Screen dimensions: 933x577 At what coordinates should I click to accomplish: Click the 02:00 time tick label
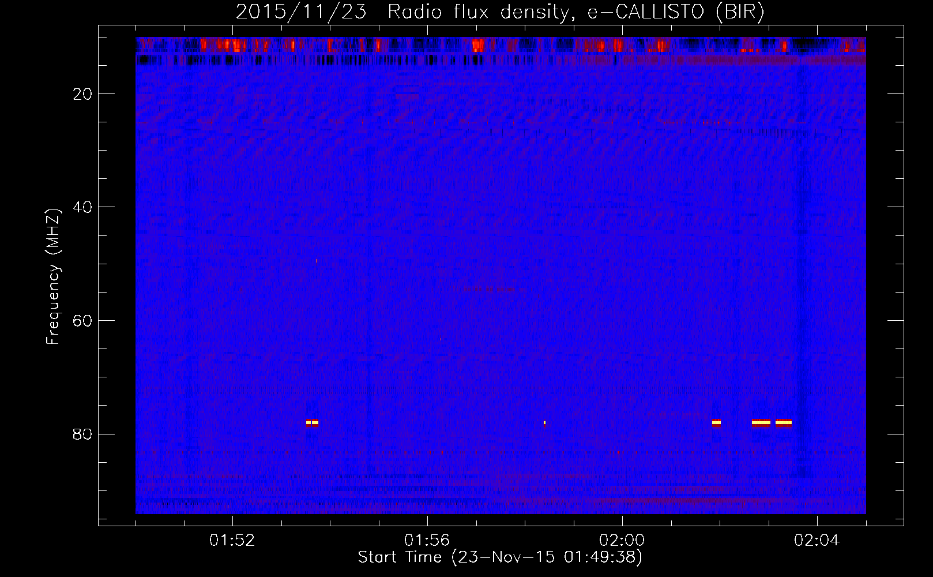[622, 541]
